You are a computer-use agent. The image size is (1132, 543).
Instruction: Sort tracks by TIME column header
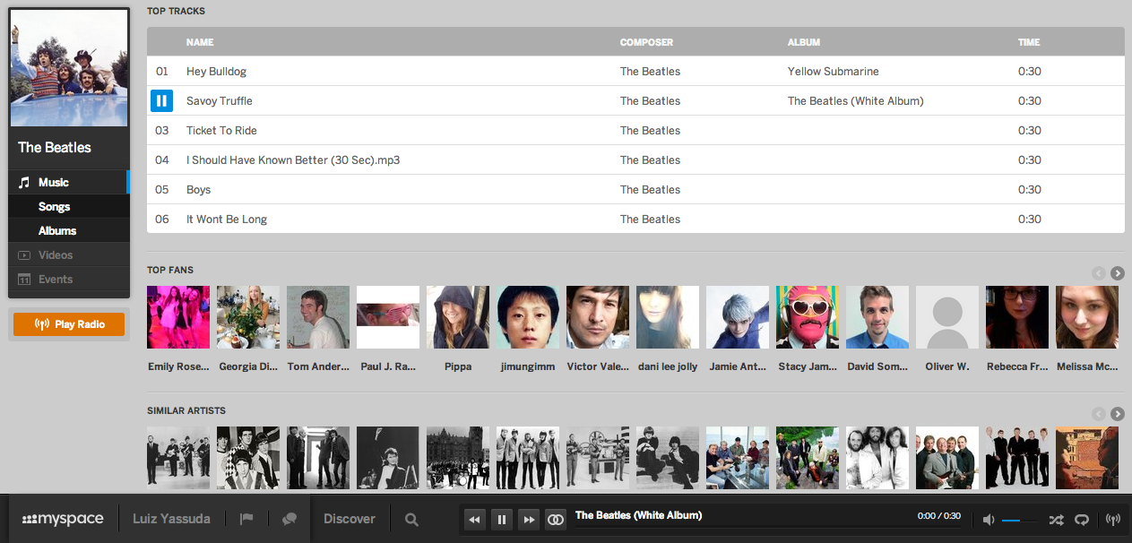coord(1029,42)
